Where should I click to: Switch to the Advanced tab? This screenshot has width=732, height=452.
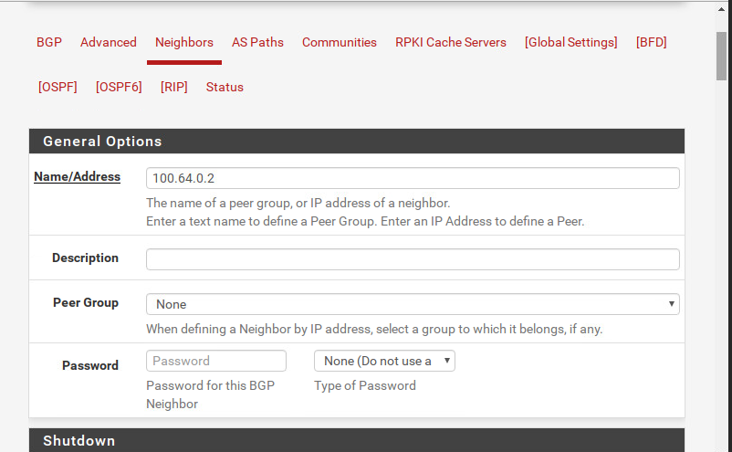(109, 42)
